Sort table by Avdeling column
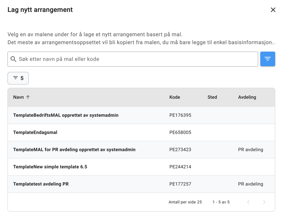The image size is (282, 212). [x=247, y=97]
